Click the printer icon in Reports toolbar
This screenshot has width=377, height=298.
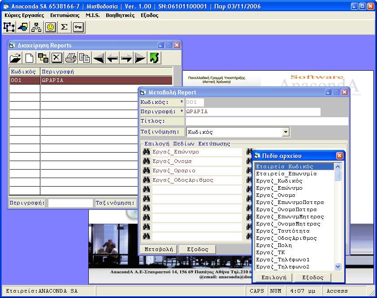pyautogui.click(x=71, y=58)
